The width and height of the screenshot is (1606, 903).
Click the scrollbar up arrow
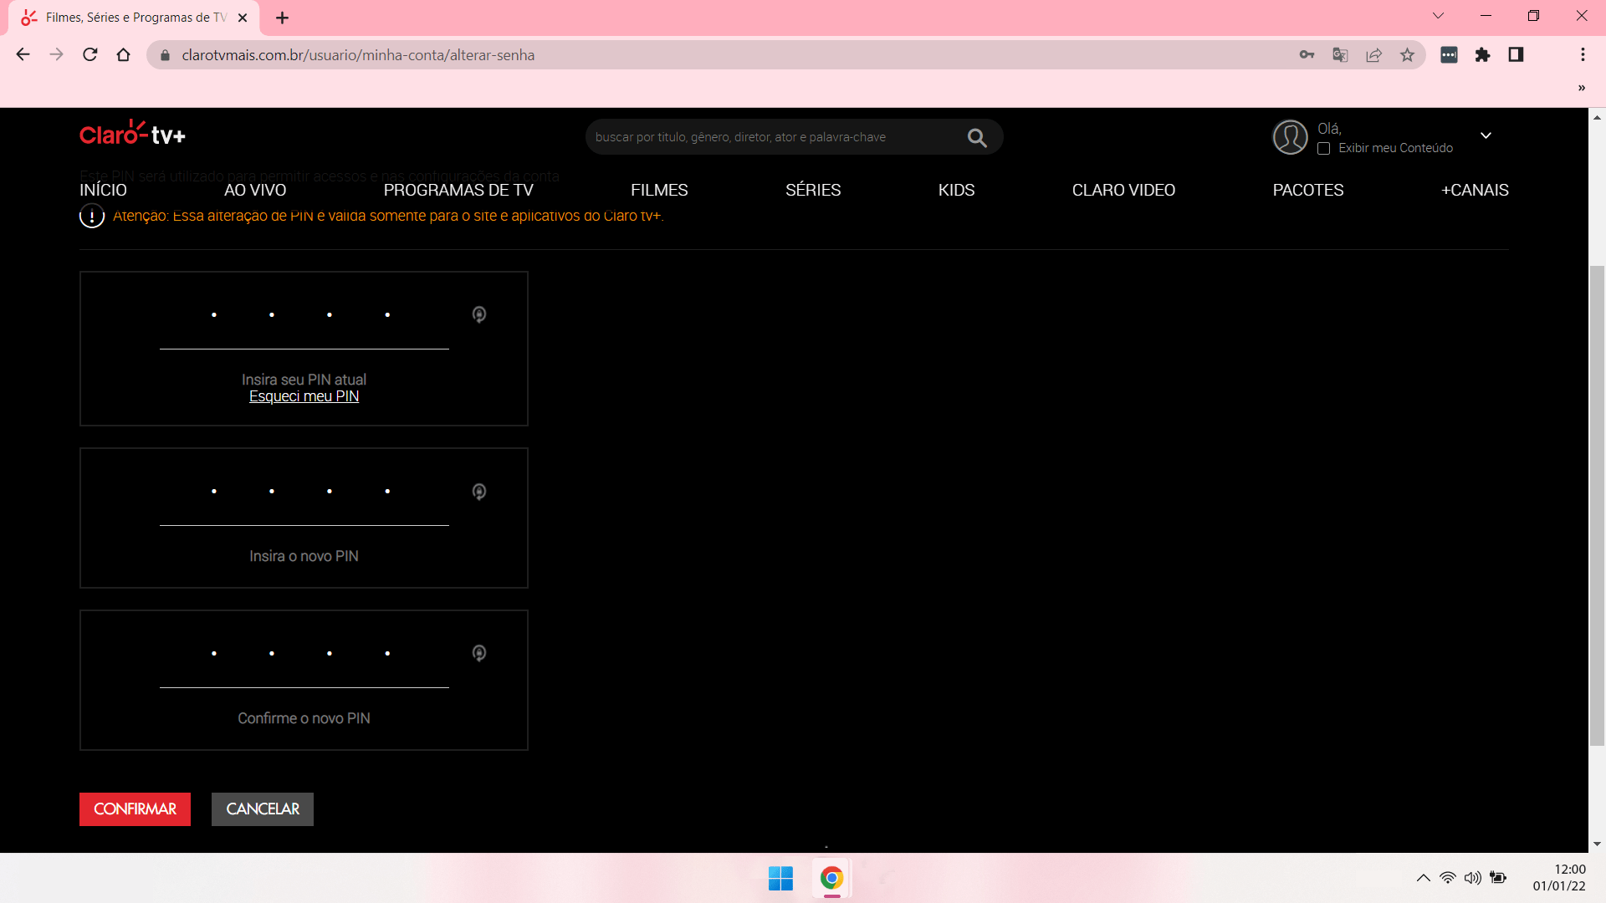[x=1597, y=117]
